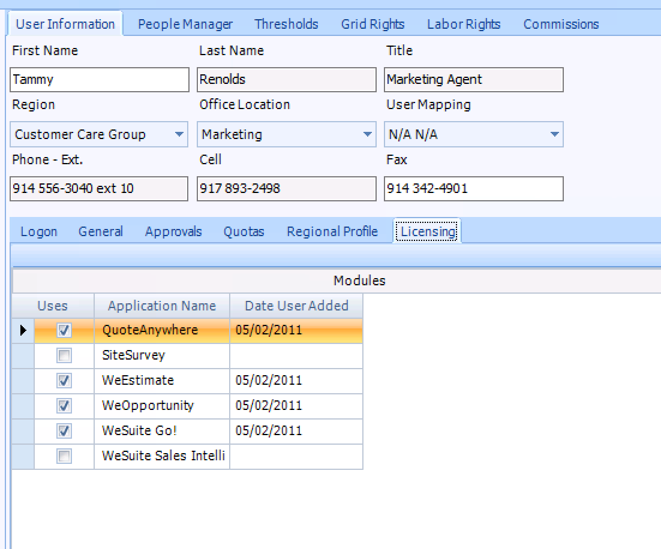Select the WeEstimate row header
661x549 pixels.
click(x=23, y=381)
